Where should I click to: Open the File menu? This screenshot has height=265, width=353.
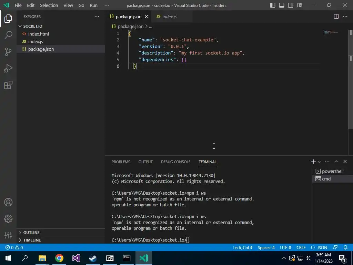(x=18, y=5)
